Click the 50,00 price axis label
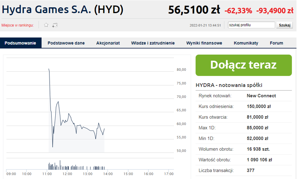The height and width of the screenshot is (179, 298). (x=181, y=151)
